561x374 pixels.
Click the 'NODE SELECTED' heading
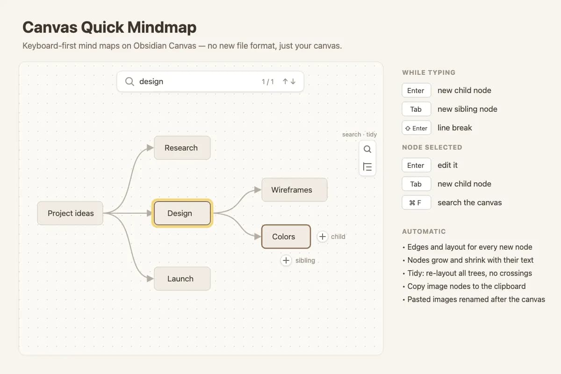432,147
